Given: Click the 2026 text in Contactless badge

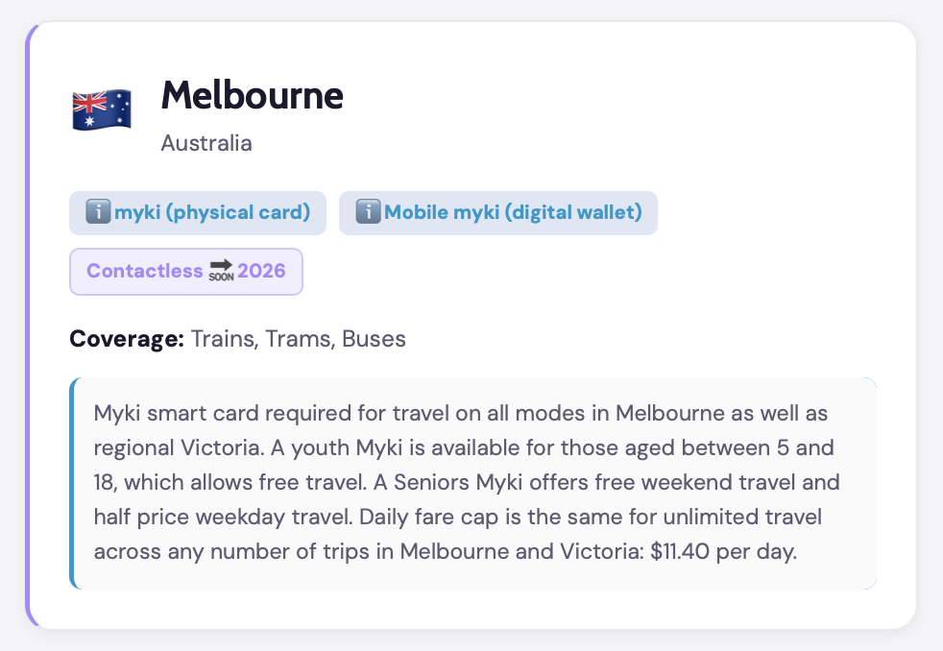Looking at the screenshot, I should pyautogui.click(x=262, y=271).
